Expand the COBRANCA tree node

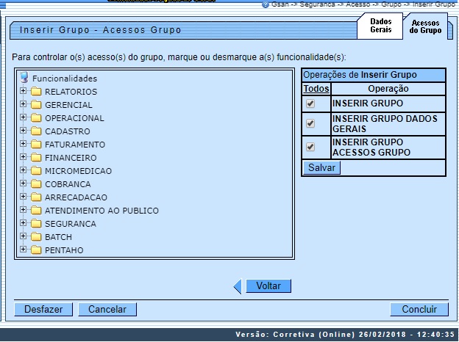tap(23, 183)
